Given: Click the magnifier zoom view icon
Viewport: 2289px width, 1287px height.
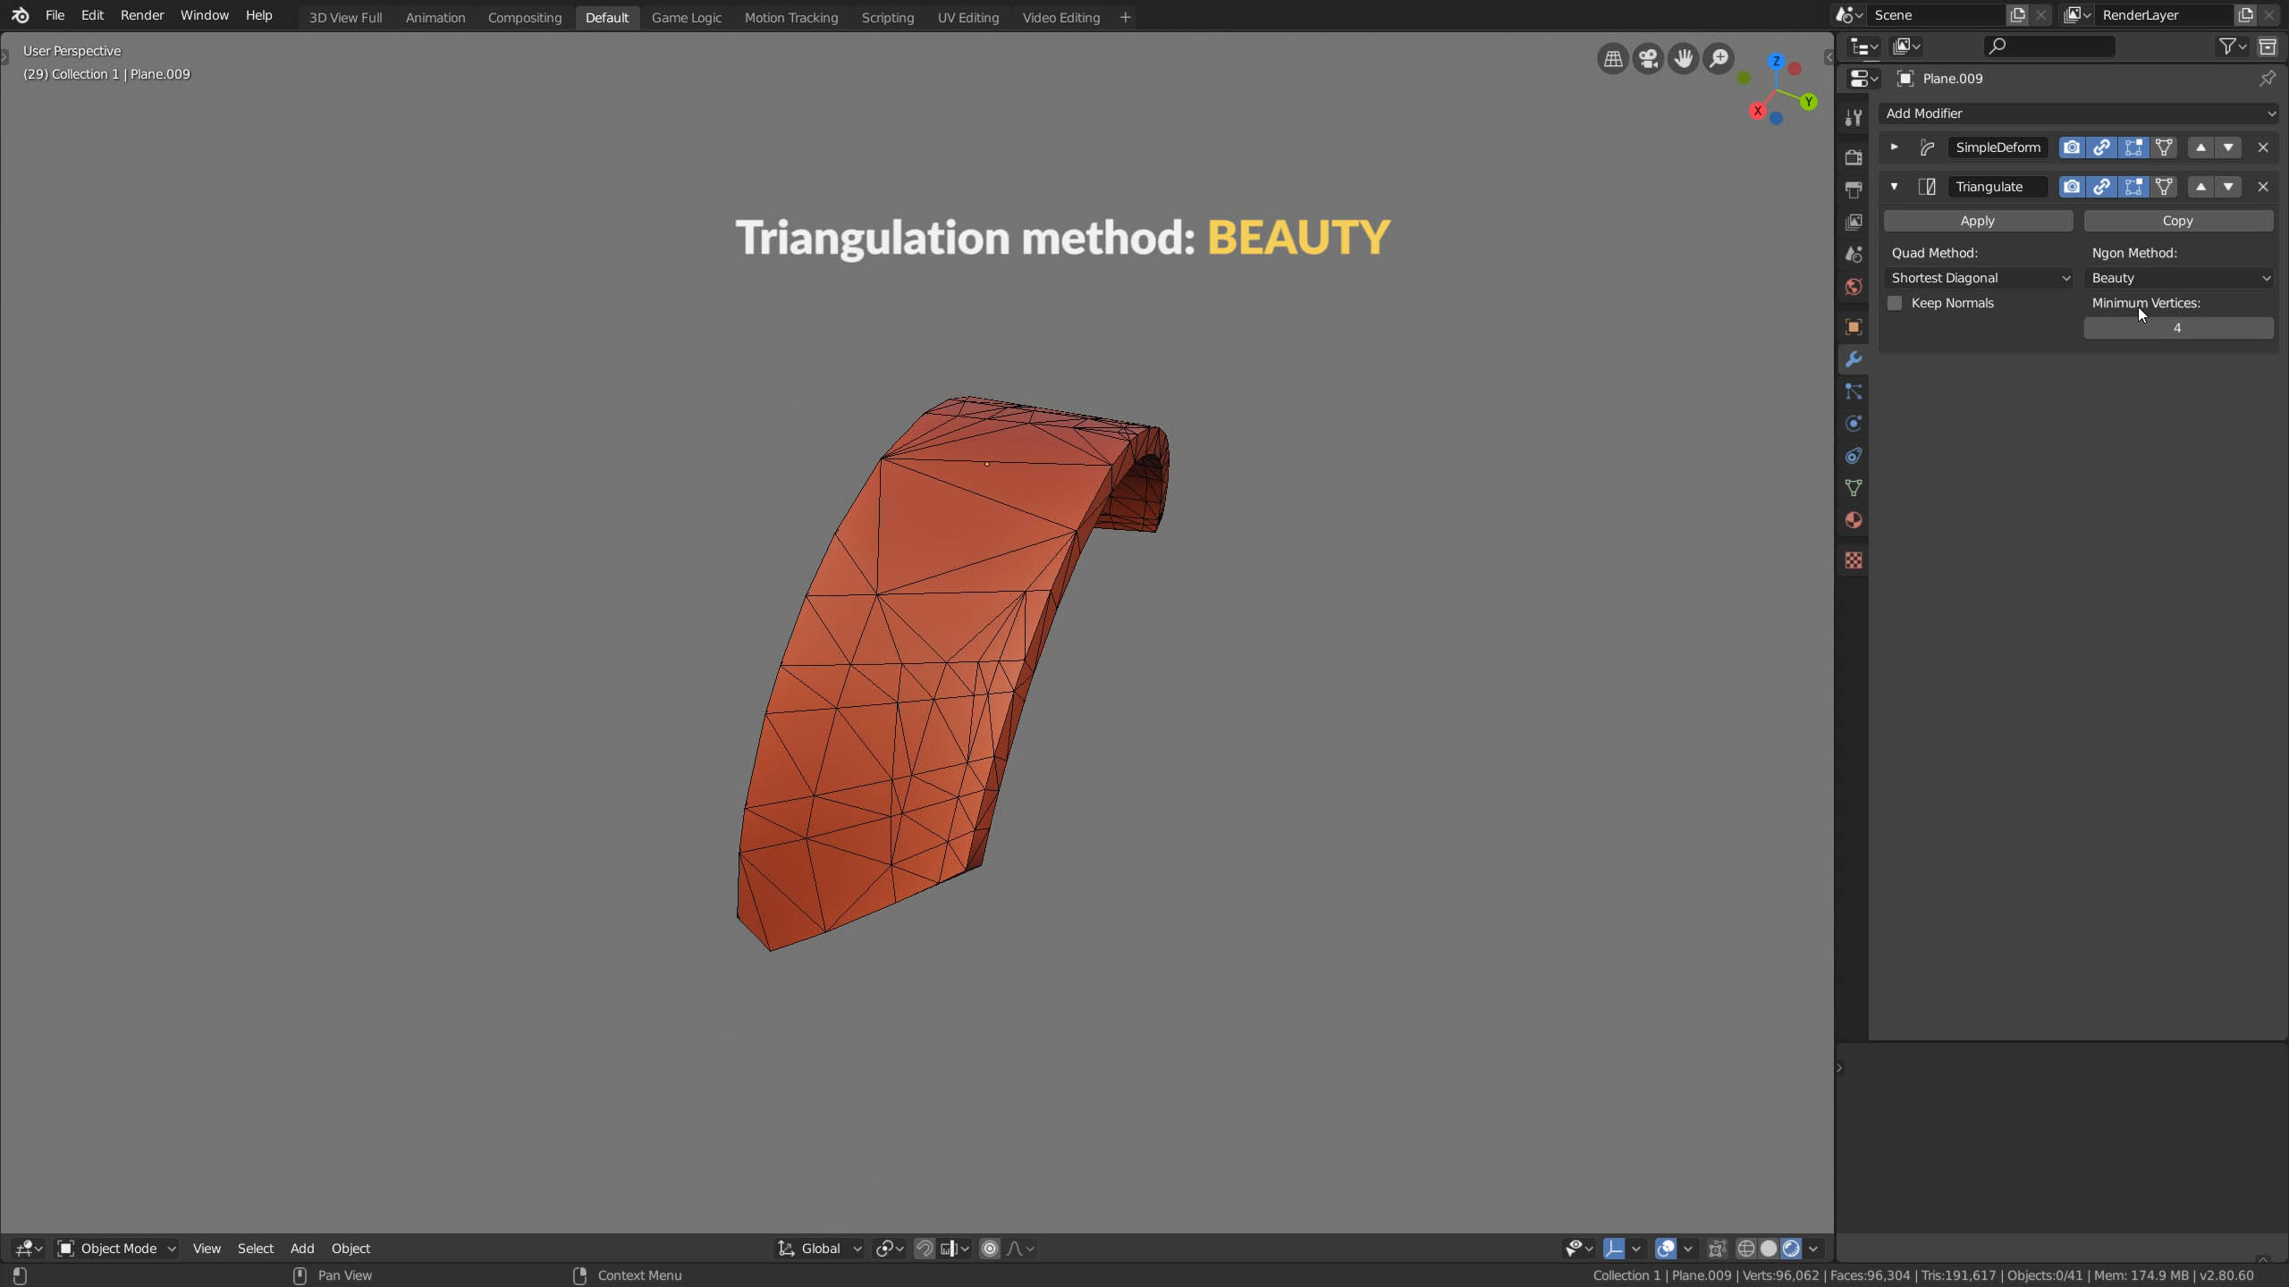Looking at the screenshot, I should tap(1718, 59).
